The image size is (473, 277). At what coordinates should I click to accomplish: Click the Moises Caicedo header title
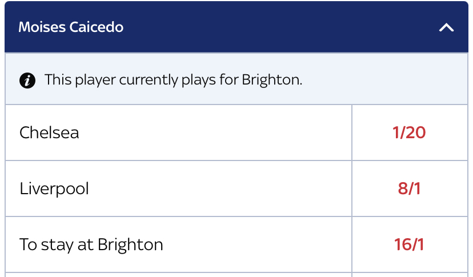(71, 27)
